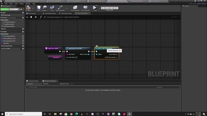The width and height of the screenshot is (207, 116).
Task: Open the Debug menu
Action: tap(22, 4)
